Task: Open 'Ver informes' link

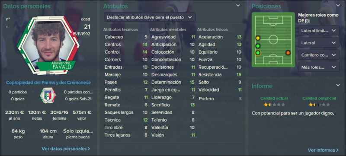Action: coord(323,150)
